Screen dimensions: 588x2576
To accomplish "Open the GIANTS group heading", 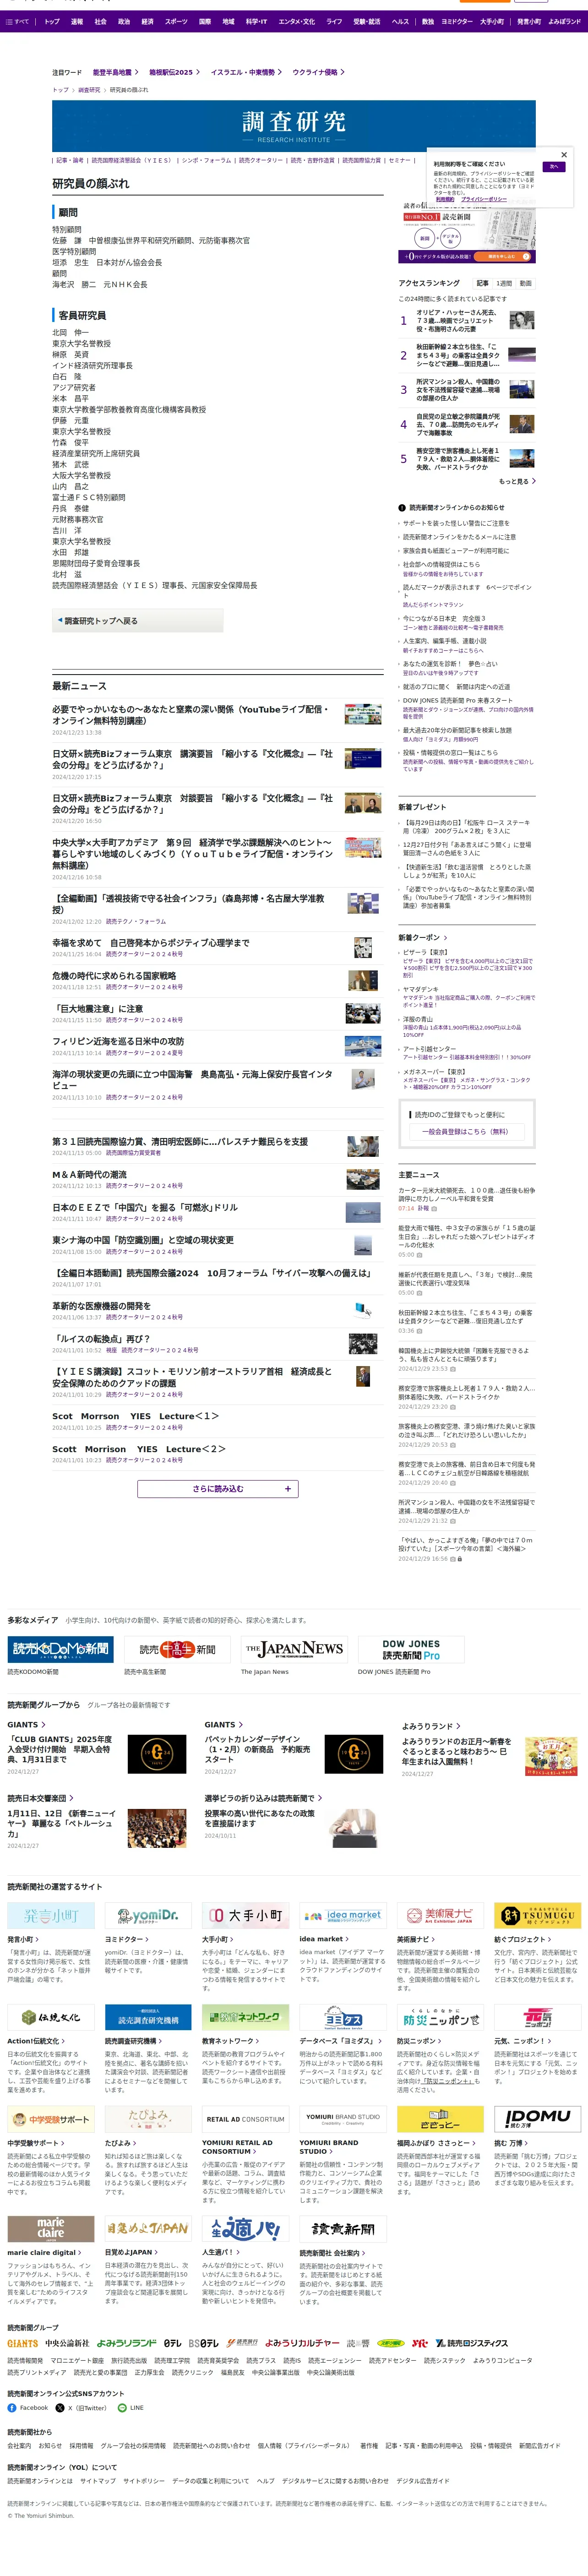I will 26,1724.
